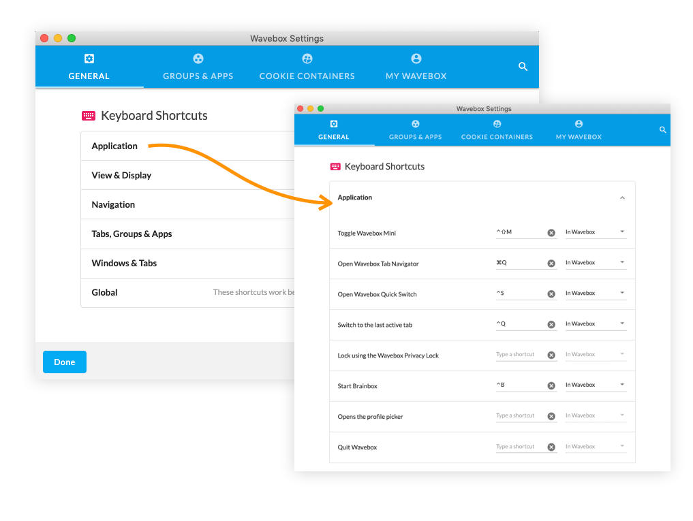This screenshot has width=693, height=521.
Task: Clear the Switch to the last active tab shortcut
Action: [551, 324]
